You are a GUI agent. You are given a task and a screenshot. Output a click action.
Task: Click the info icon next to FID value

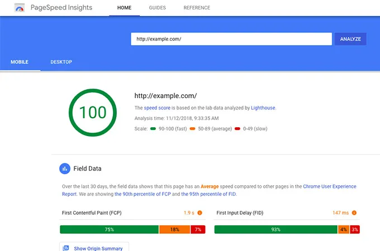tap(354, 213)
